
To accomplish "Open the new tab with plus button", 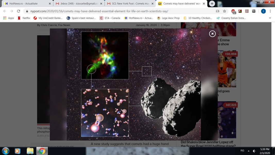I will [212, 4].
